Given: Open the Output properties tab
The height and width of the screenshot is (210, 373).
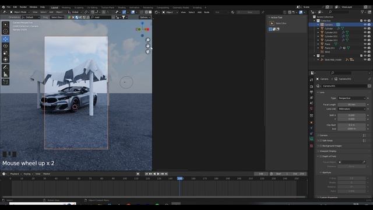Looking at the screenshot, I should (311, 92).
